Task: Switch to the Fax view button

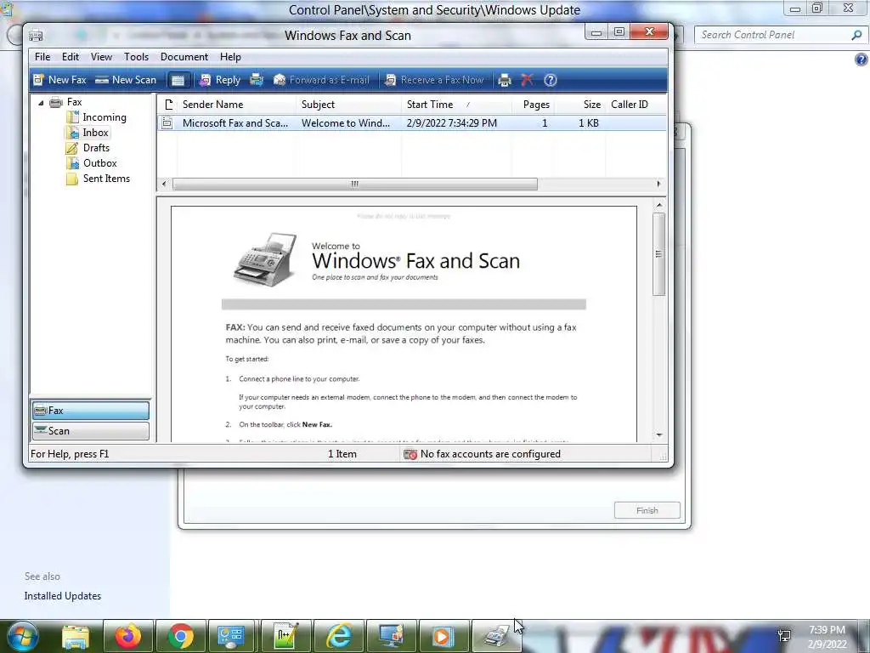Action: 91,411
